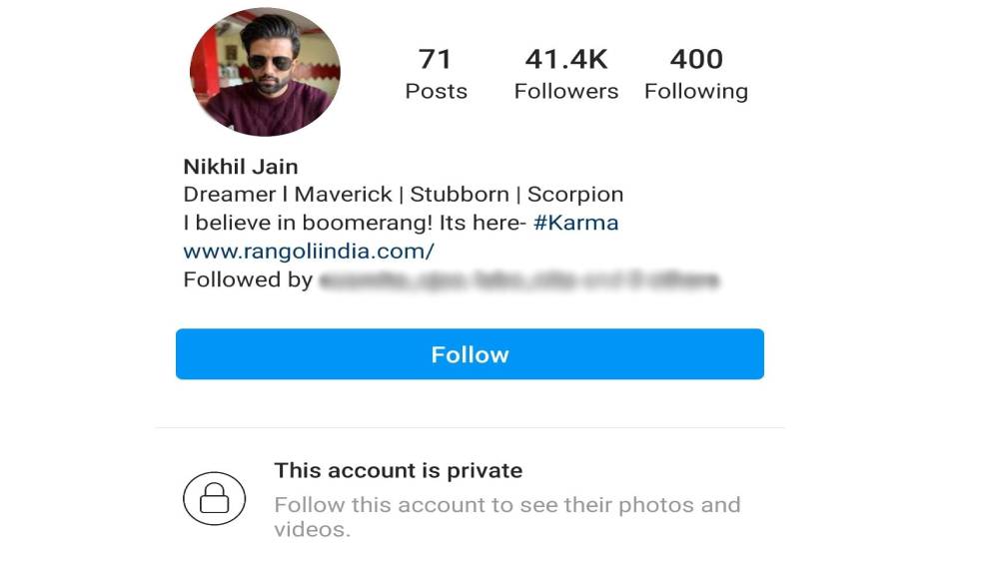Tap the 41.4K followers number
The height and width of the screenshot is (562, 999).
566,59
